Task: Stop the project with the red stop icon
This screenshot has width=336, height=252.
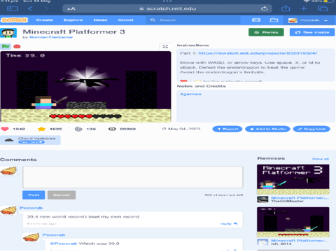Action: [x=17, y=46]
